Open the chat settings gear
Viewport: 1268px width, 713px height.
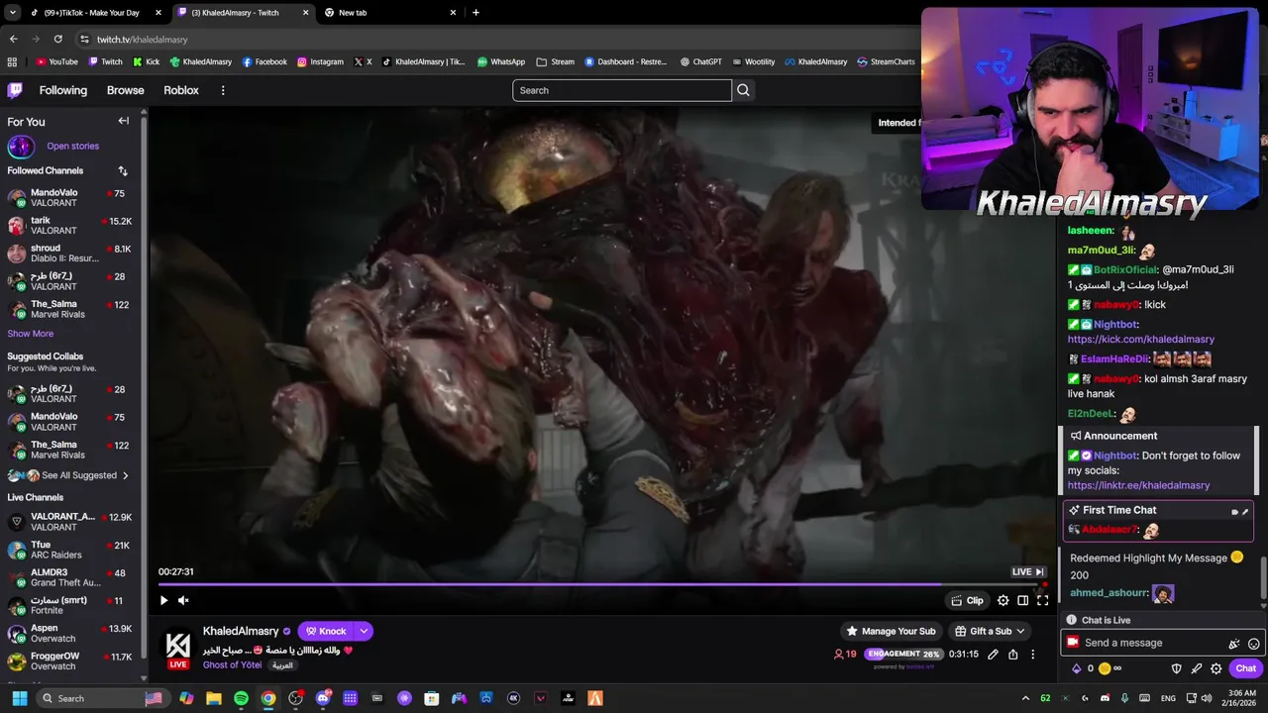pos(1215,668)
